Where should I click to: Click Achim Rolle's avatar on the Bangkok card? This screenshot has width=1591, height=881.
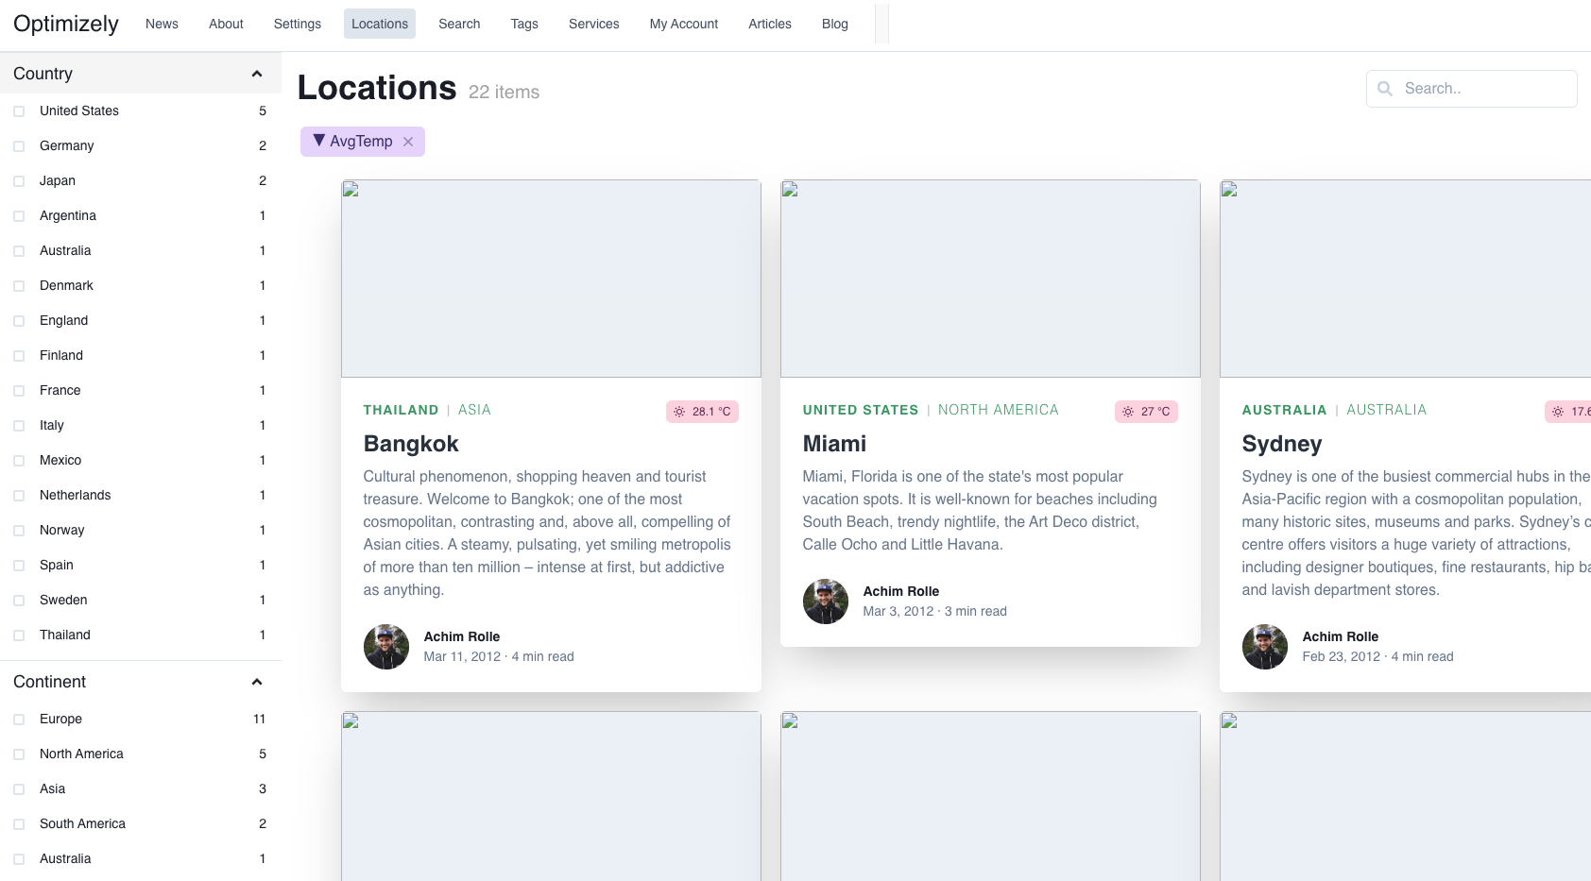(385, 647)
